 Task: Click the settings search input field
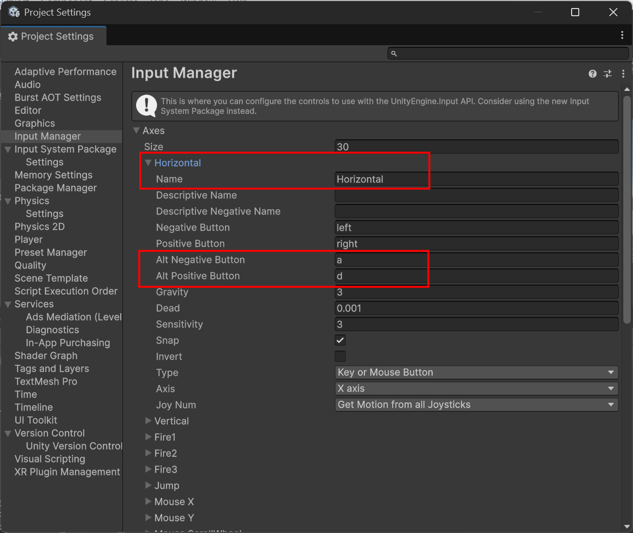(508, 53)
